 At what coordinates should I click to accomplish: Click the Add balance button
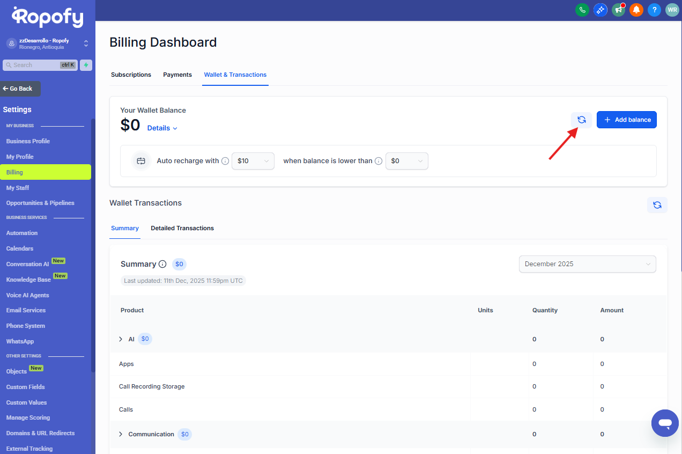pyautogui.click(x=626, y=120)
